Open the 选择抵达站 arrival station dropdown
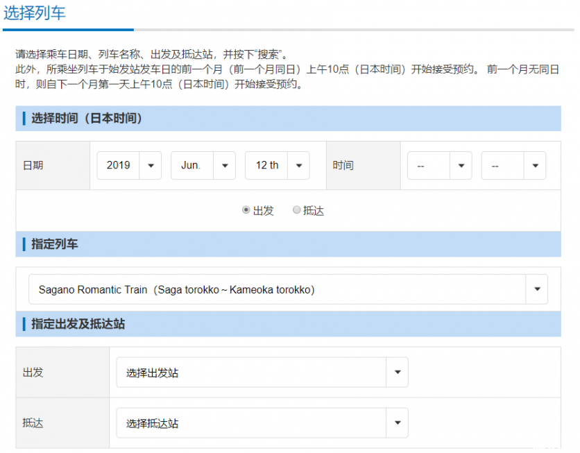Screen dimensions: 580x453 pyautogui.click(x=262, y=422)
